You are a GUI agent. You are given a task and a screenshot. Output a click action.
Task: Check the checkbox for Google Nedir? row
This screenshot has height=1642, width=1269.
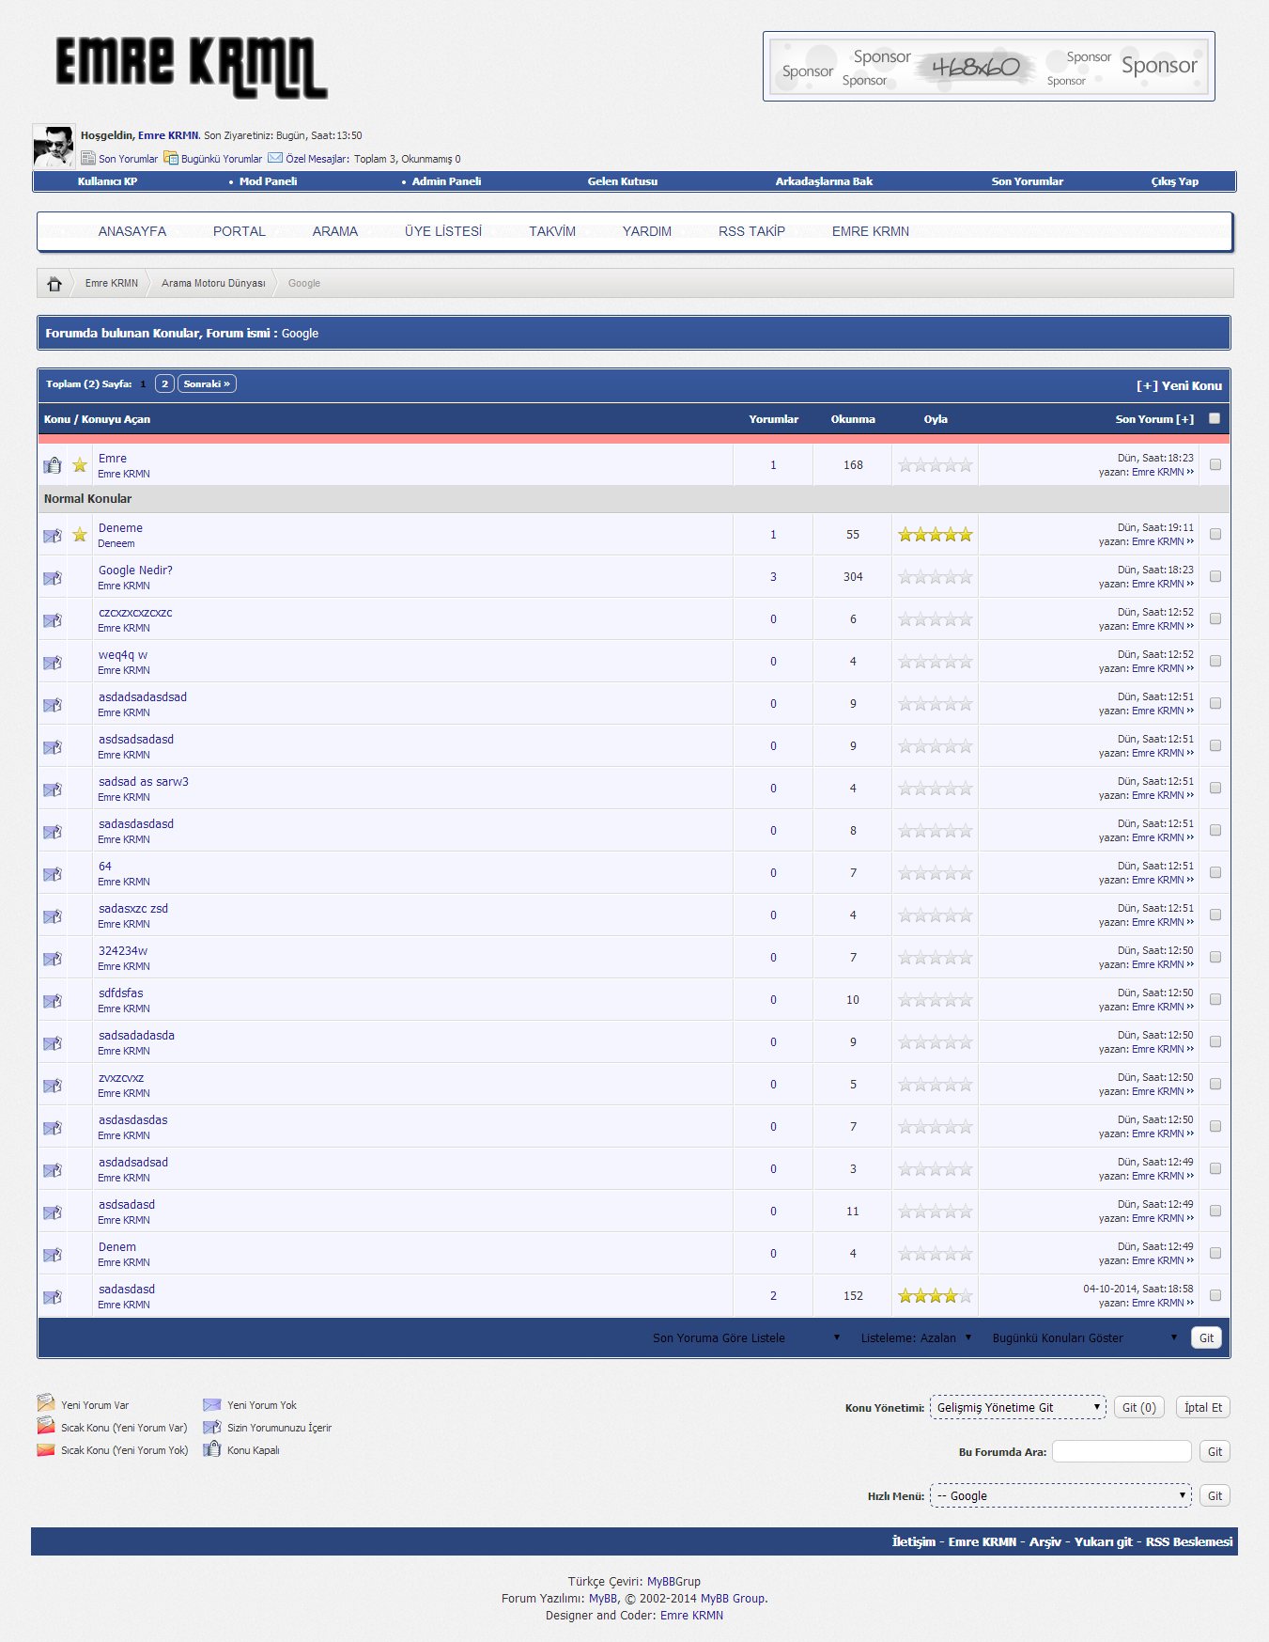[1215, 576]
